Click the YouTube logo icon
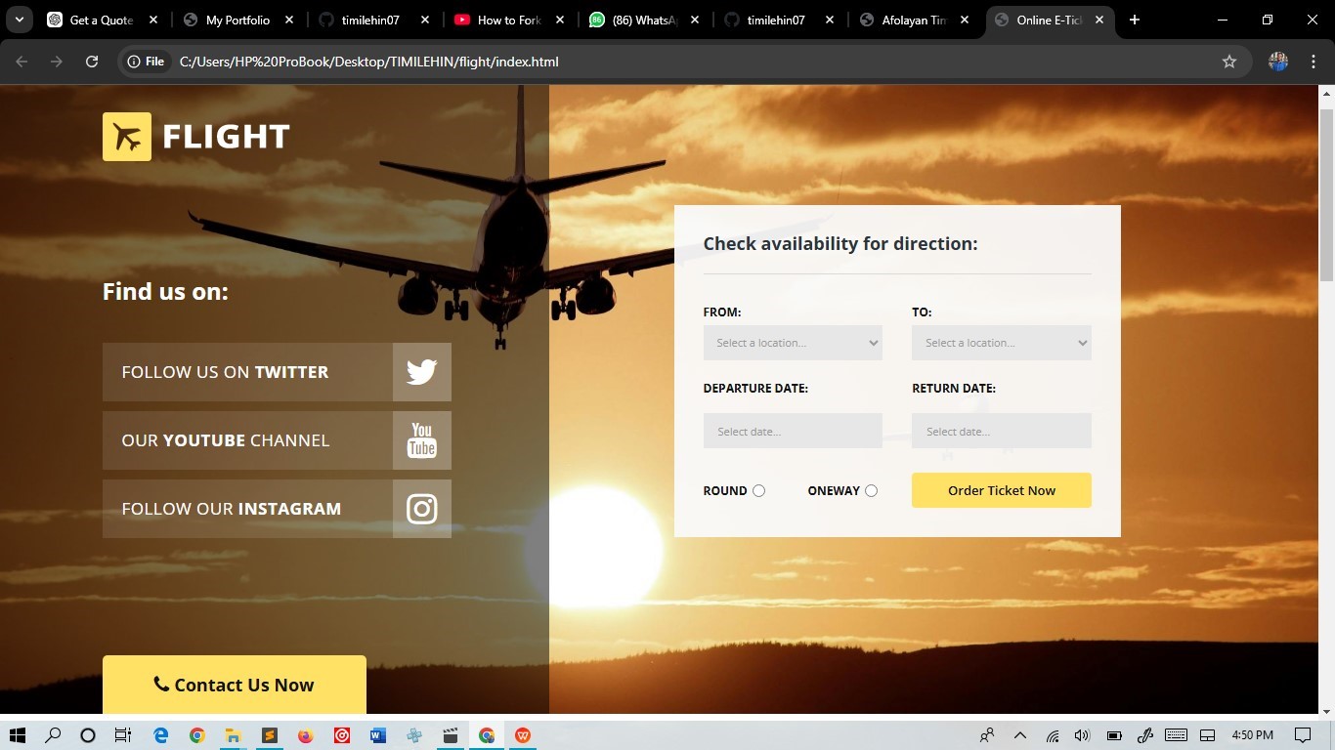 pos(422,440)
